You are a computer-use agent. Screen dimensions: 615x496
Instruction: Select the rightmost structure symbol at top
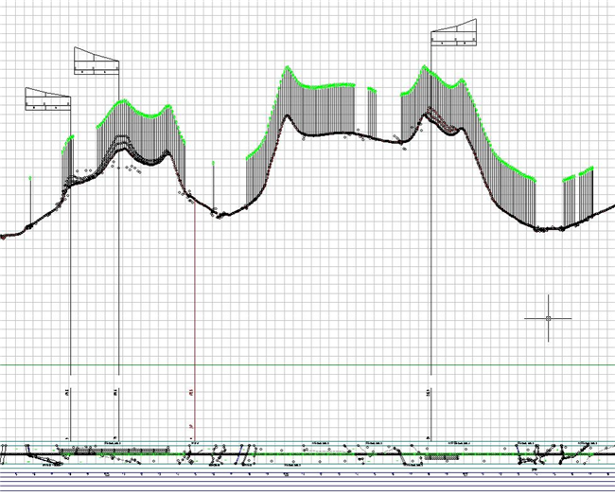point(454,36)
